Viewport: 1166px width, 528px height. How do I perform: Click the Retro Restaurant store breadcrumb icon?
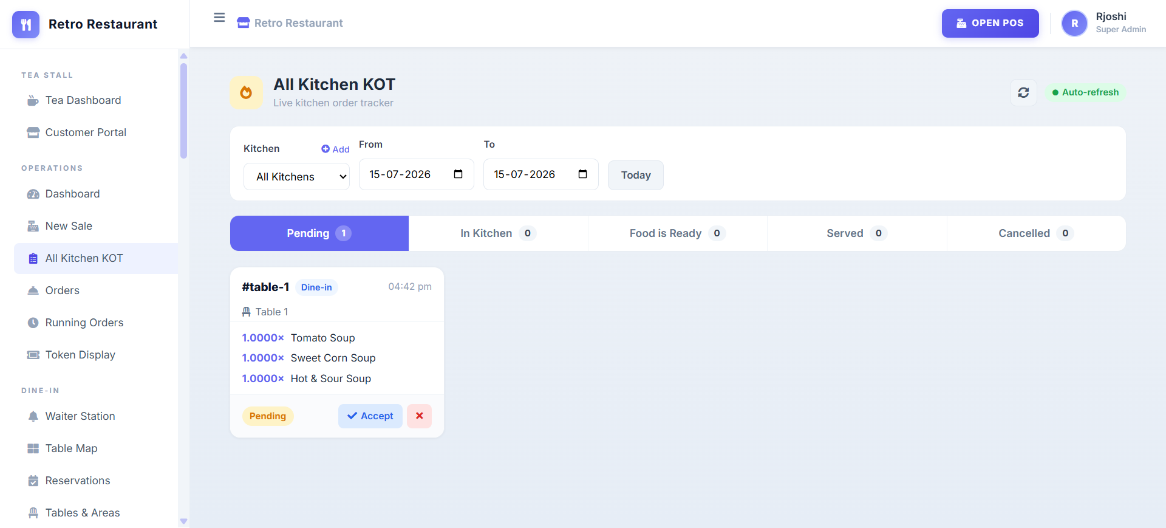point(244,23)
